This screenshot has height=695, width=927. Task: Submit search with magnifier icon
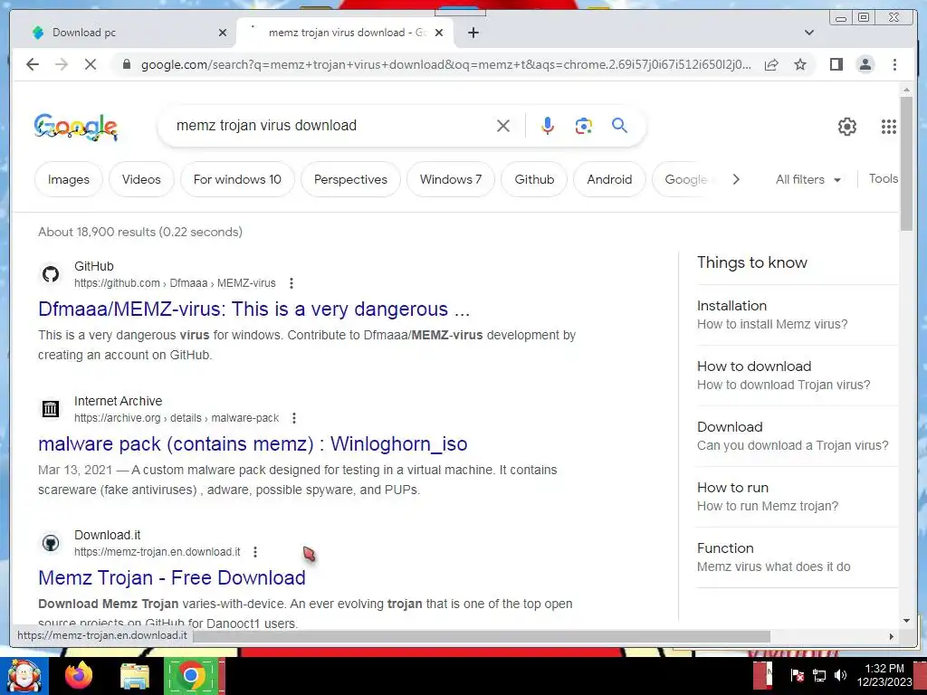tap(619, 125)
